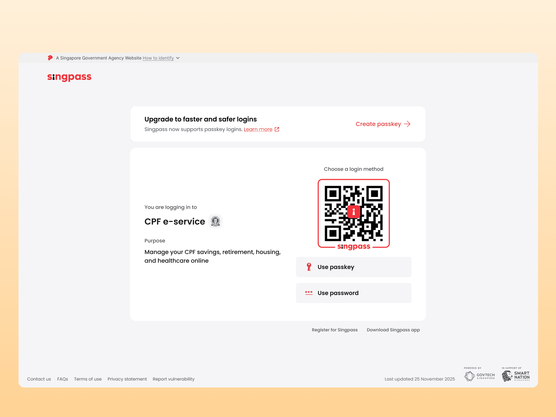Open Download Singpass app link
This screenshot has width=556, height=417.
coord(393,330)
